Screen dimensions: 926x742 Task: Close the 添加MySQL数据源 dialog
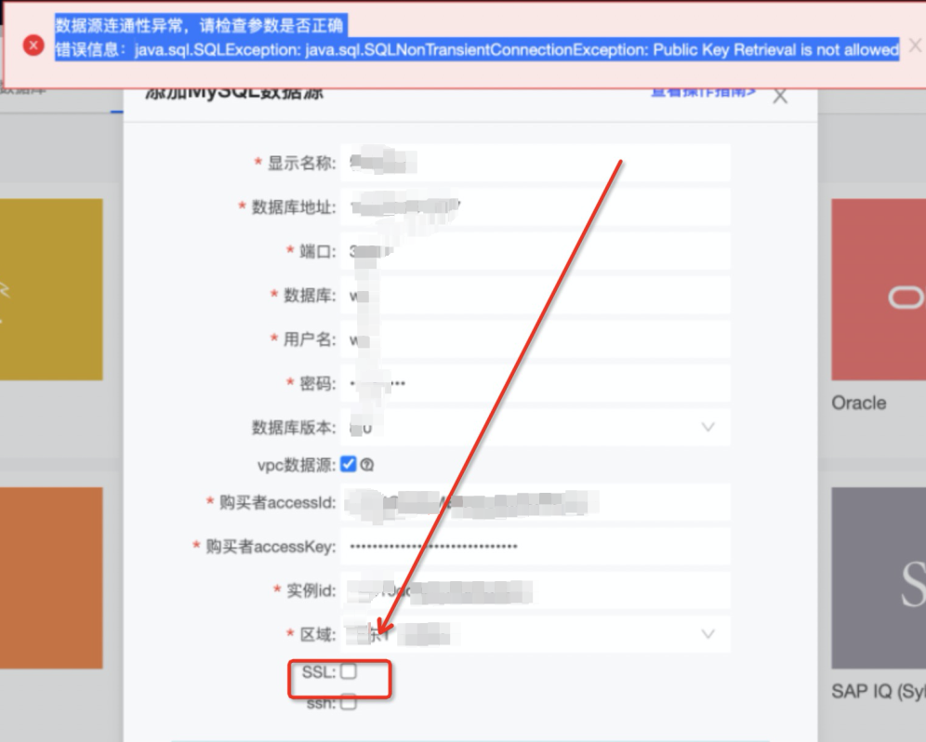(780, 96)
